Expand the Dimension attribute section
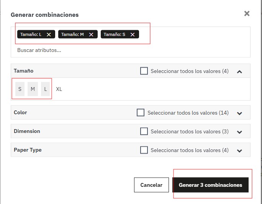This screenshot has height=204, width=262. coord(239,132)
